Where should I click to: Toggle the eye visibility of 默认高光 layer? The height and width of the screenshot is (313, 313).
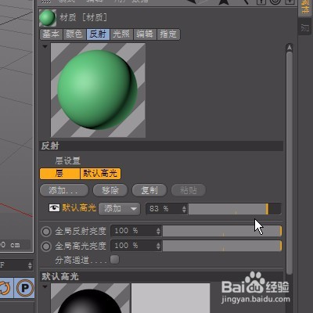pyautogui.click(x=54, y=208)
